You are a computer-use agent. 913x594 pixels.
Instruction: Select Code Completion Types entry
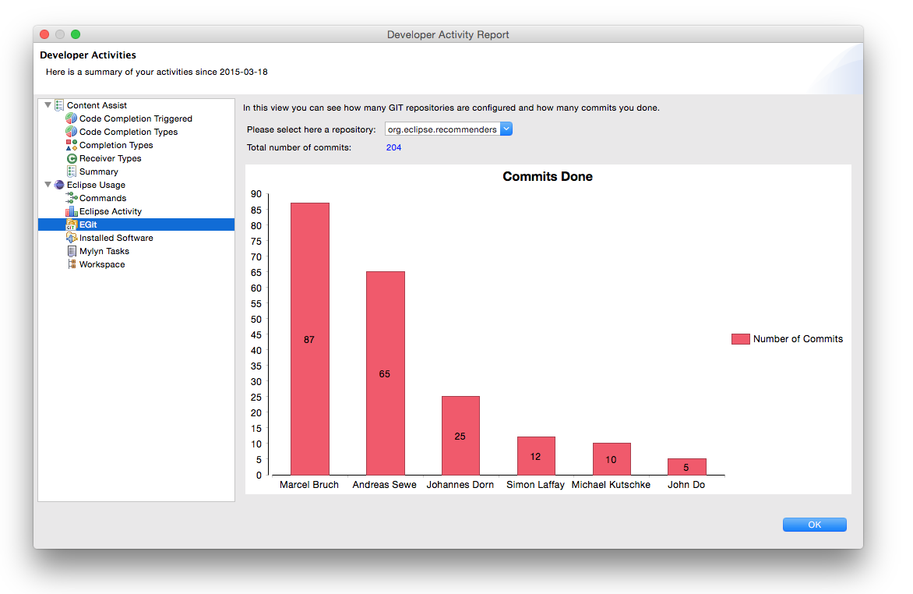point(128,132)
